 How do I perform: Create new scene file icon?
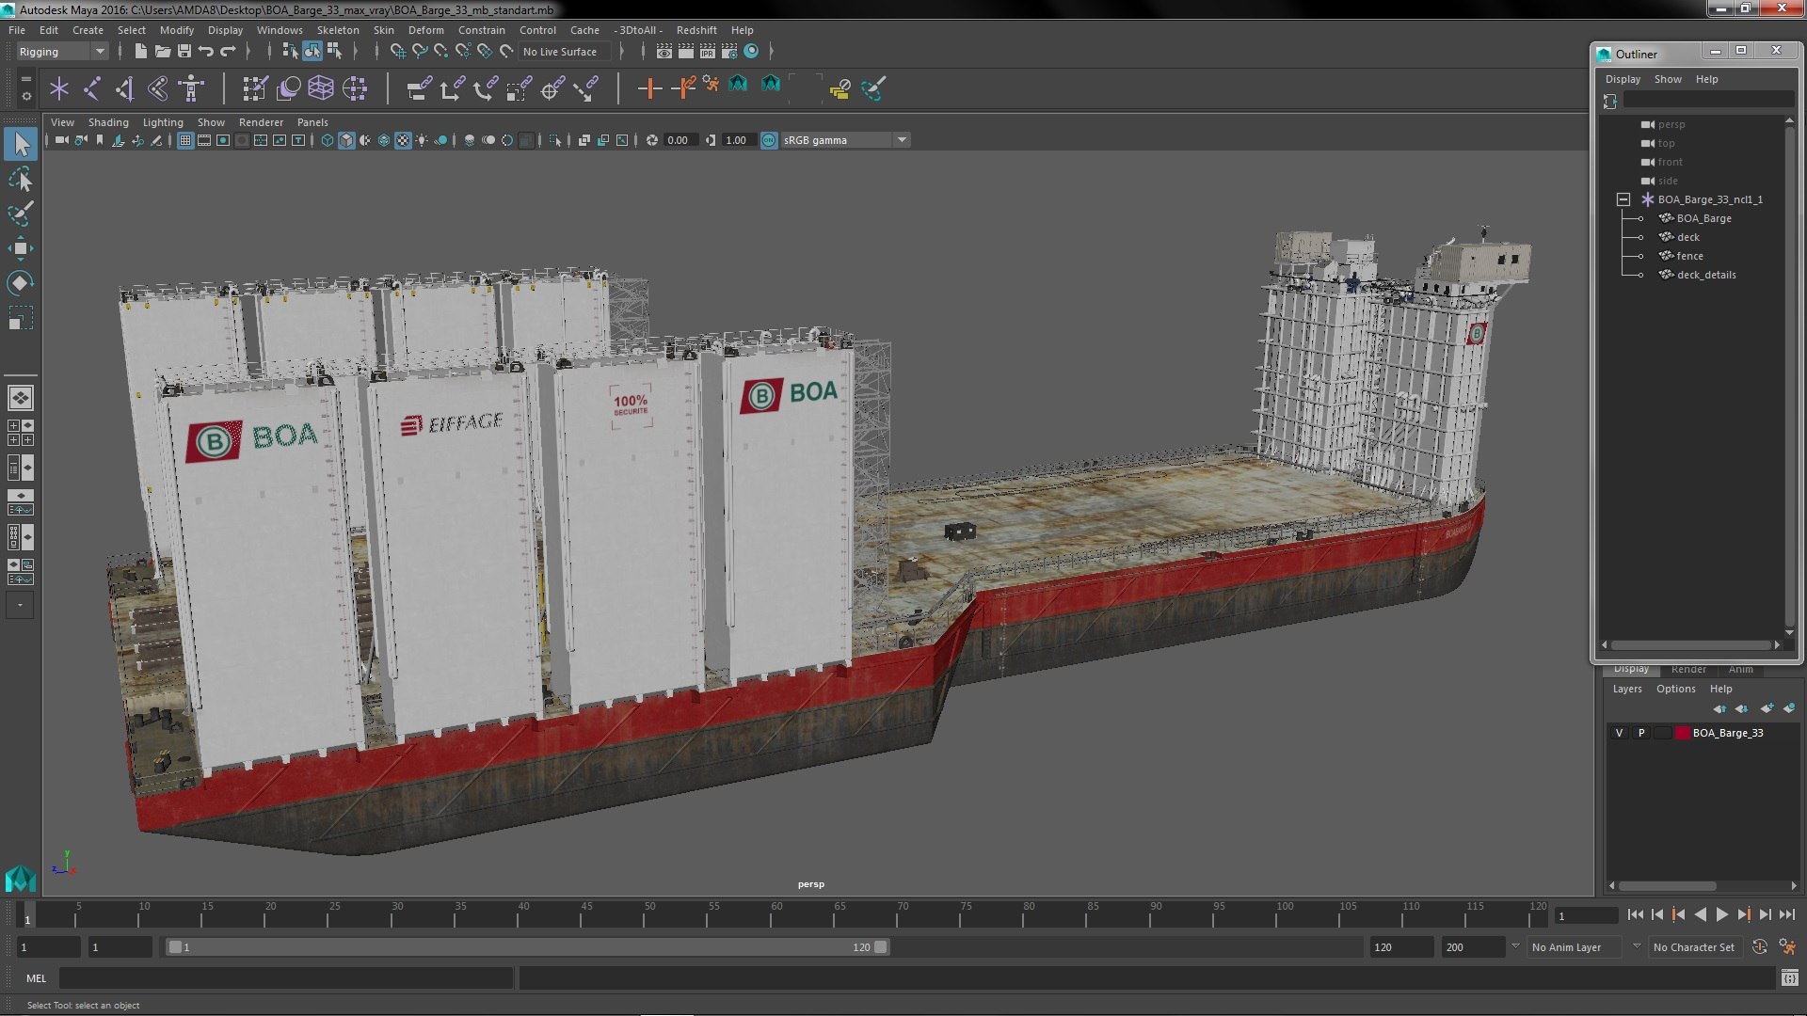coord(140,52)
